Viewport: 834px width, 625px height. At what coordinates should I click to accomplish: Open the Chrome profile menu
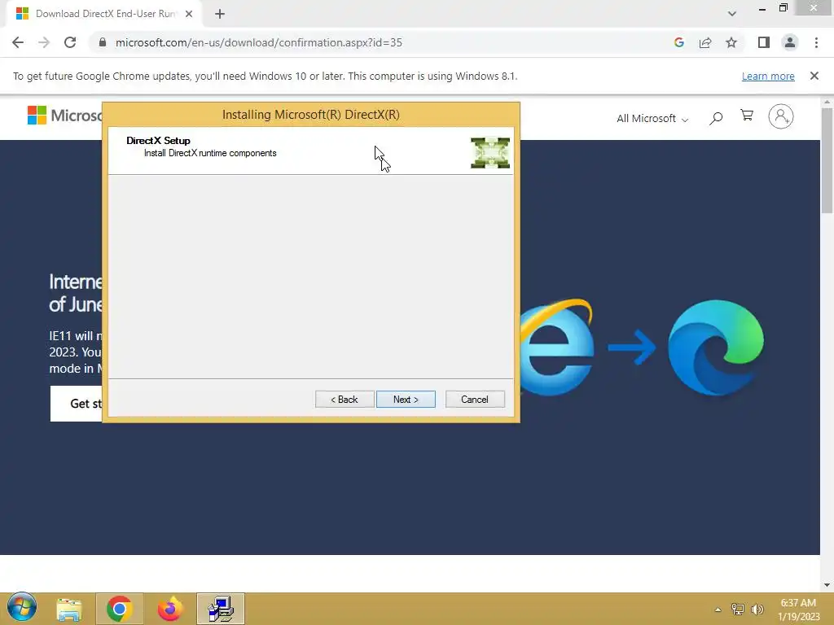pos(790,42)
